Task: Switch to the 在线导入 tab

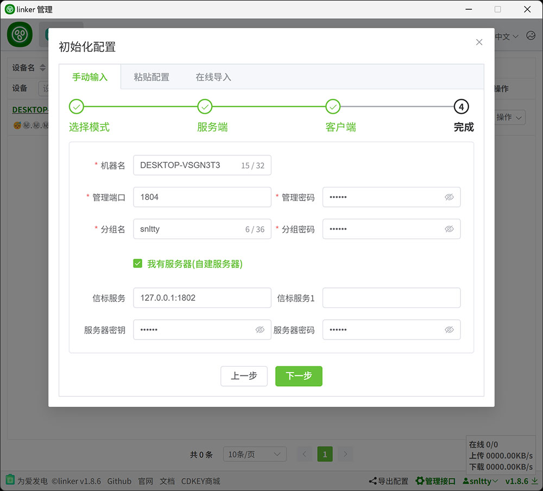Action: tap(213, 77)
